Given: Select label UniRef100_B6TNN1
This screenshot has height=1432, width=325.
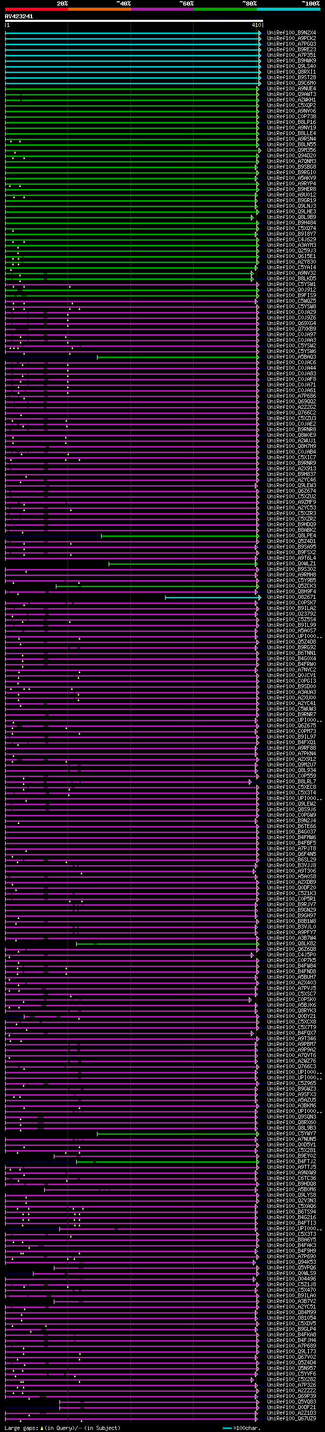Looking at the screenshot, I should tap(291, 653).
